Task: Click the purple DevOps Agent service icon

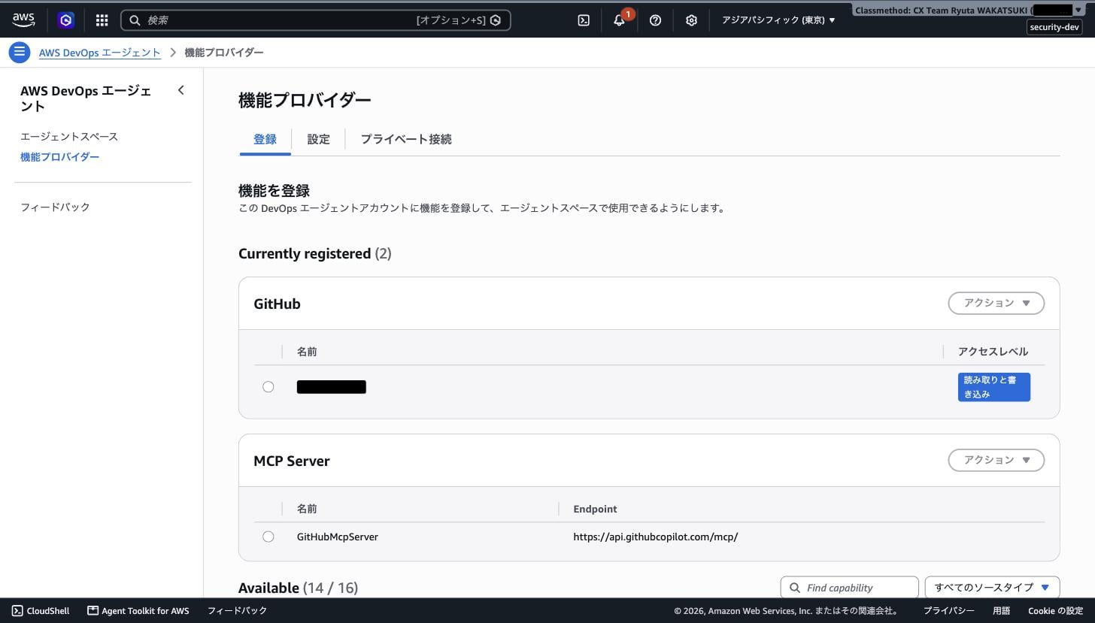Action: pos(66,20)
